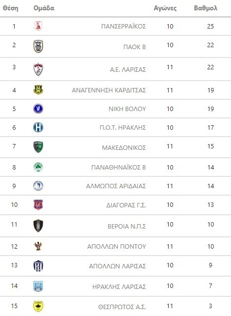Viewport: 231px width, 316px height.
Task: Click the ΠΑΟΚ Β team logo
Action: (x=38, y=46)
